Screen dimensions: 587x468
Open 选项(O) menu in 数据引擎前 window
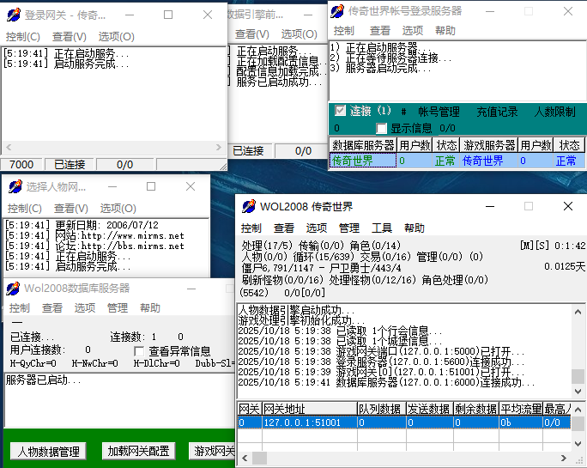click(x=300, y=34)
